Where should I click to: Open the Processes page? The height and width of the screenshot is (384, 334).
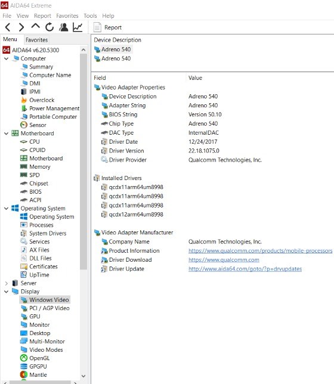pyautogui.click(x=37, y=225)
